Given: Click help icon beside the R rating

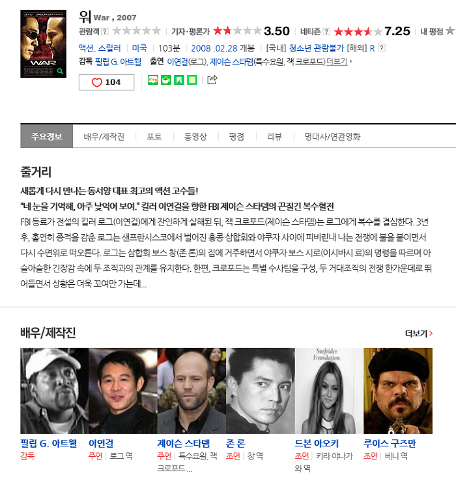Looking at the screenshot, I should coord(382,48).
